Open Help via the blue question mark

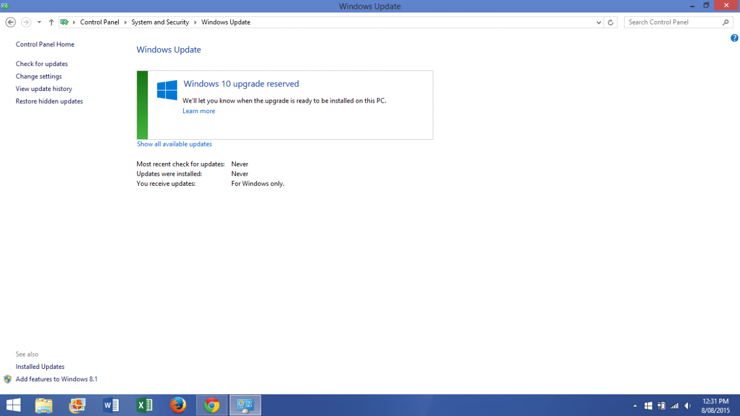pyautogui.click(x=734, y=38)
